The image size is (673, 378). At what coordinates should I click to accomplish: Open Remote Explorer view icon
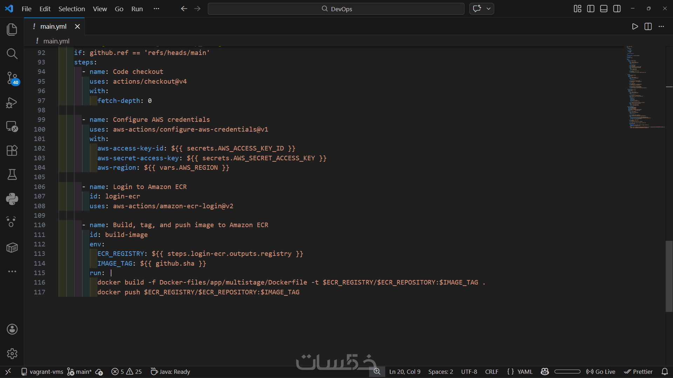tap(12, 126)
